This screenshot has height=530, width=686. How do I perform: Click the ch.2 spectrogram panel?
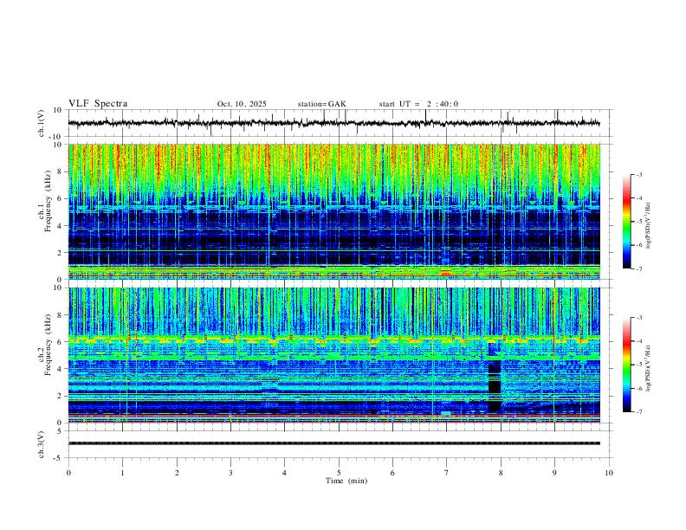[x=334, y=355]
